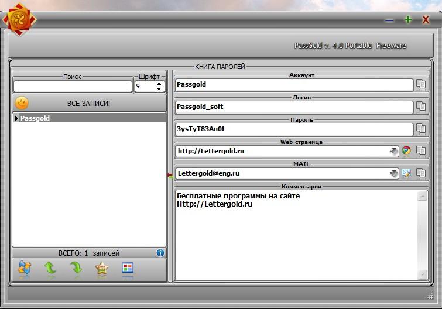The width and height of the screenshot is (442, 309).
Task: Open the info icon beside ВСЕГО
Action: point(160,253)
